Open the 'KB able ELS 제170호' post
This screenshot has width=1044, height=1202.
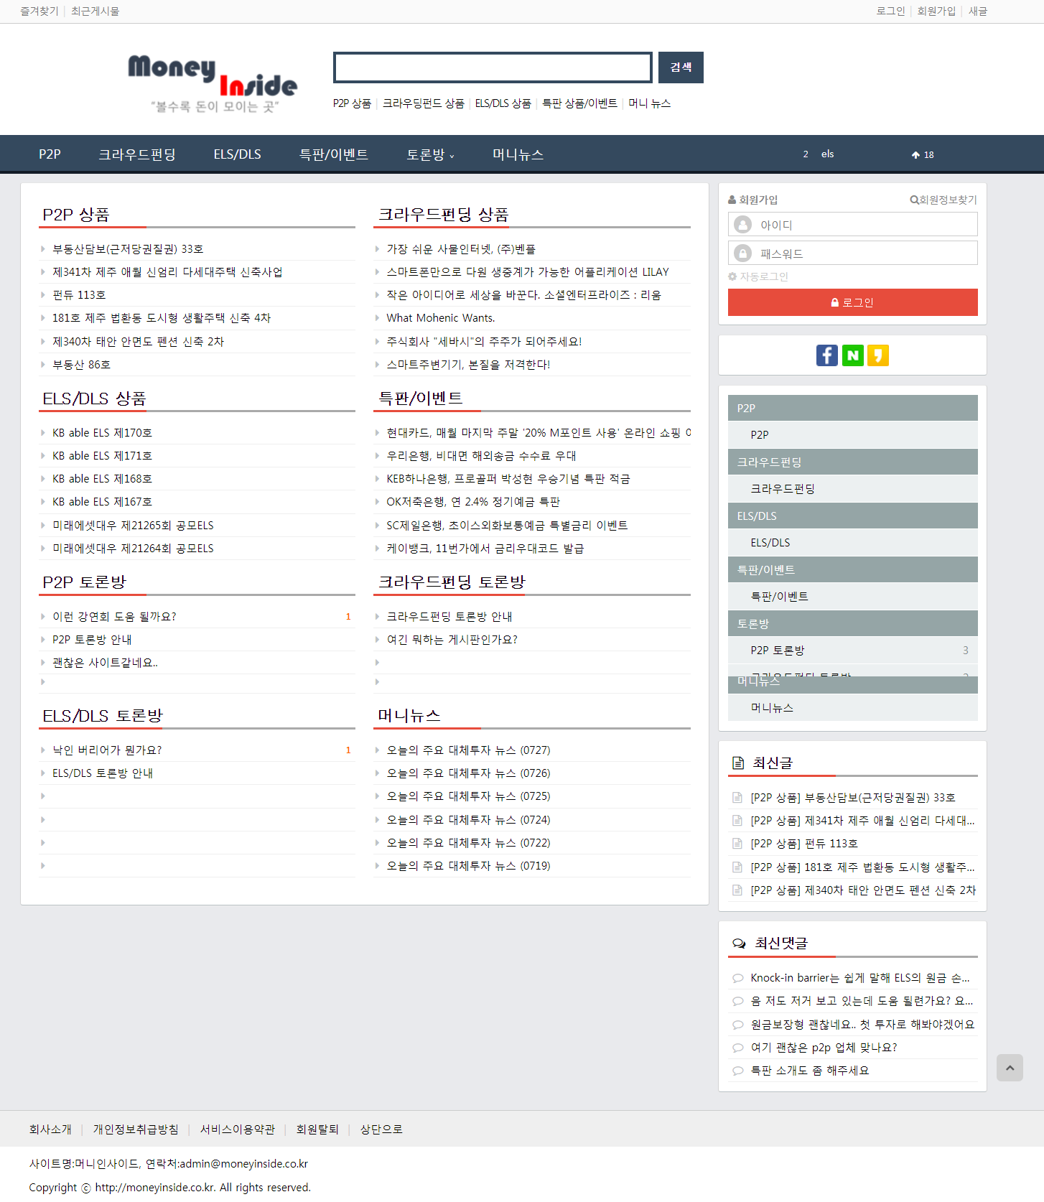click(102, 433)
